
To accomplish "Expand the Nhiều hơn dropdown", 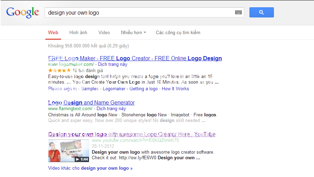I will [133, 33].
